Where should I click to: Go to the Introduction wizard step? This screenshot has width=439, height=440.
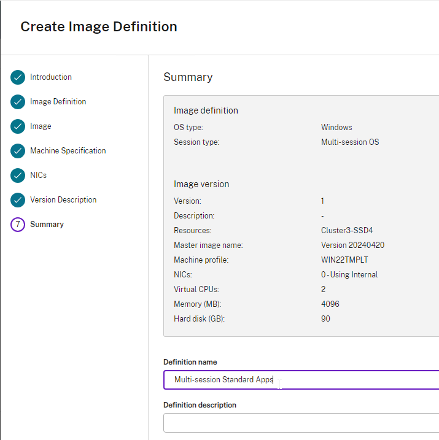coord(51,77)
